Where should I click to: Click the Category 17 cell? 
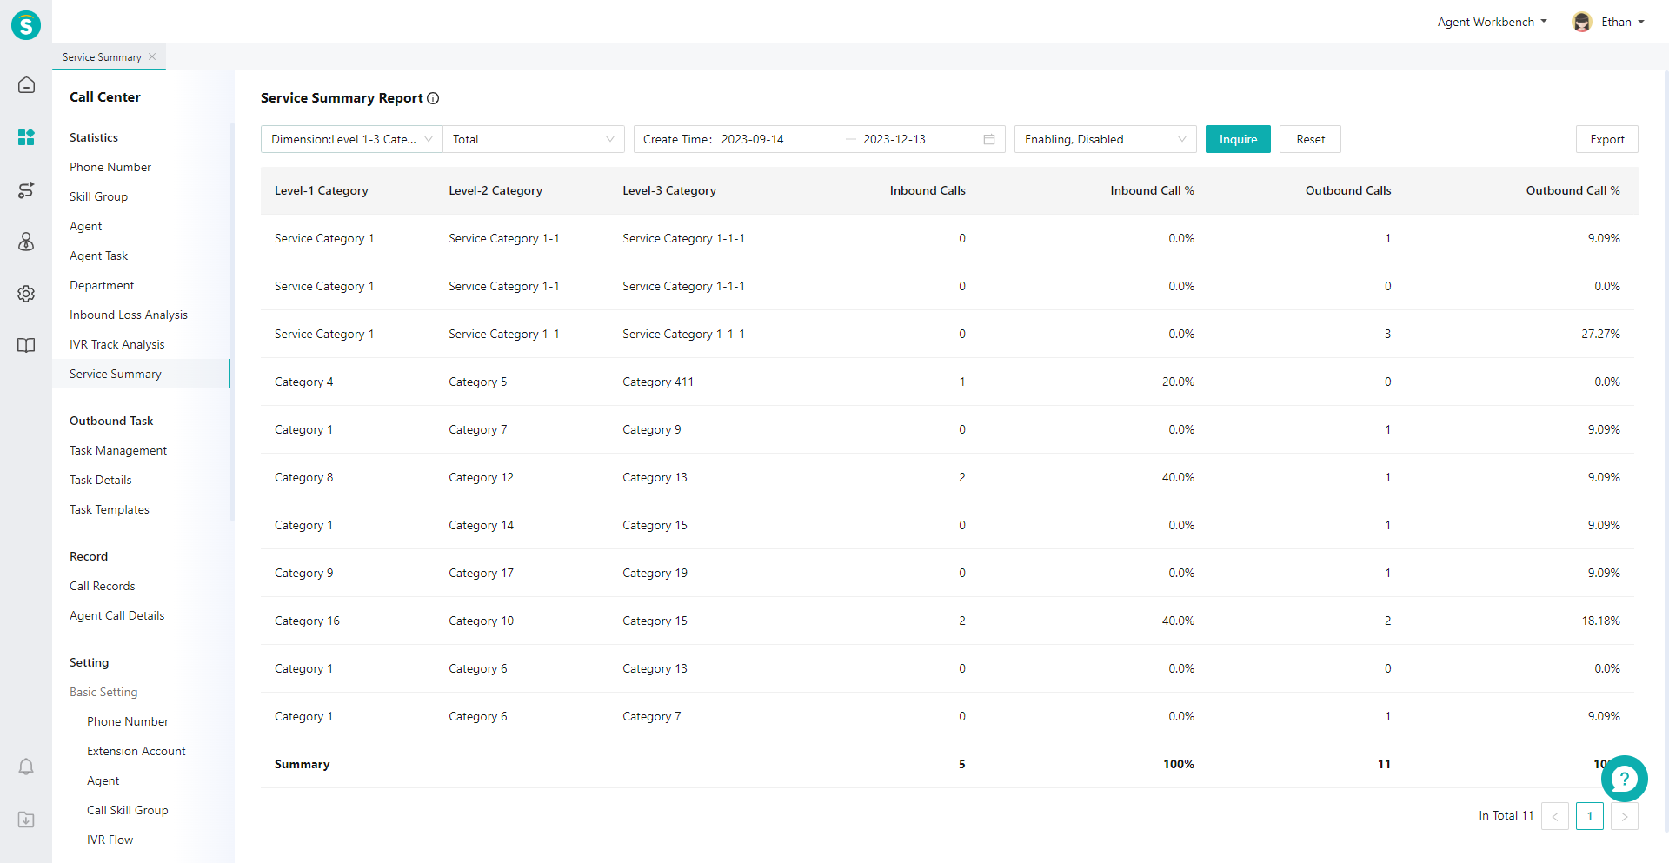[481, 573]
